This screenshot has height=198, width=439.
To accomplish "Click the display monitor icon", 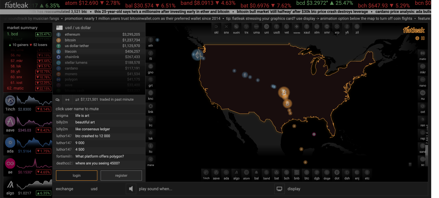I will 279,189.
